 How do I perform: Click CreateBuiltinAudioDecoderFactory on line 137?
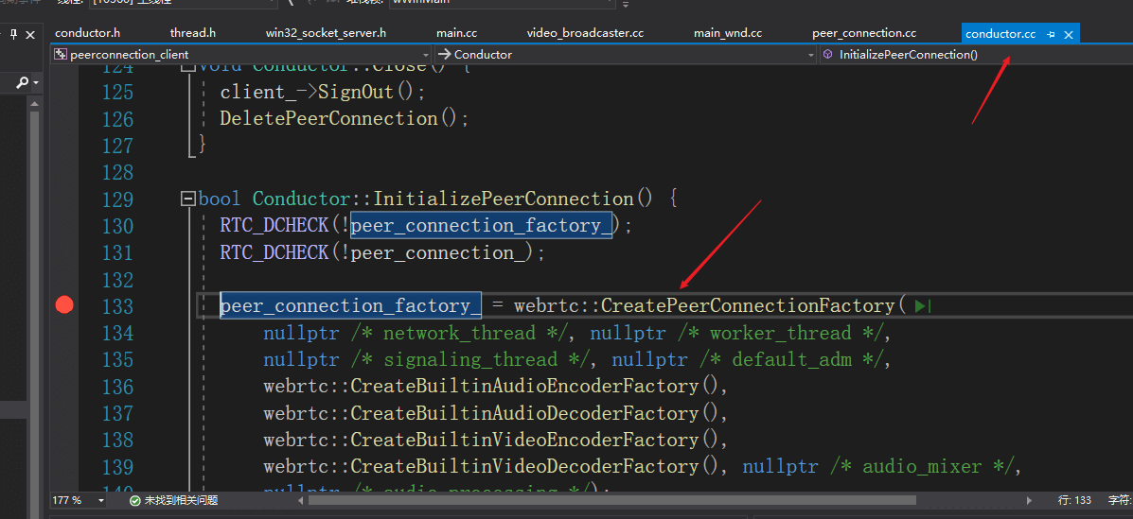[x=524, y=413]
